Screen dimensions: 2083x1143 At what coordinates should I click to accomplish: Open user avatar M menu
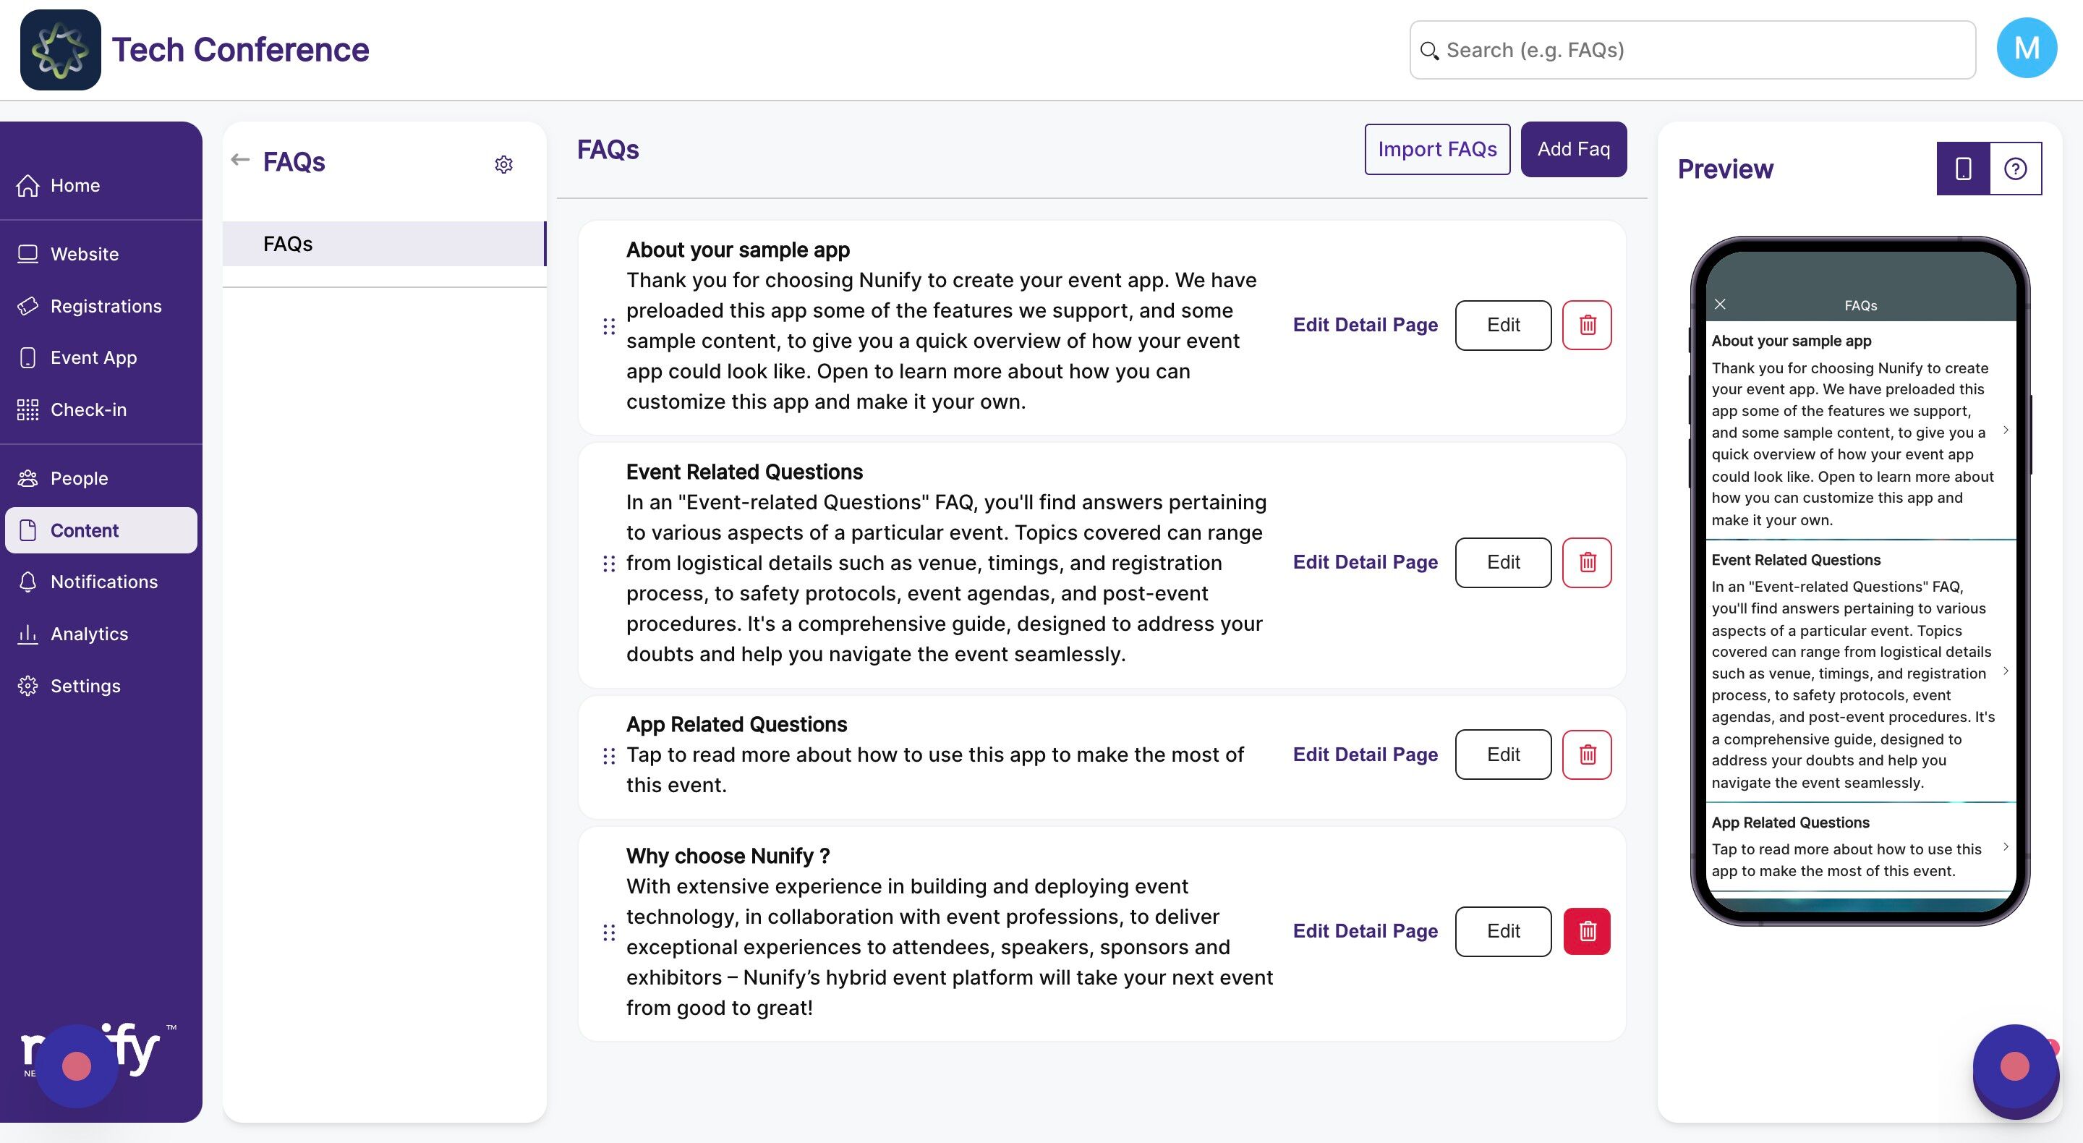pos(2027,48)
